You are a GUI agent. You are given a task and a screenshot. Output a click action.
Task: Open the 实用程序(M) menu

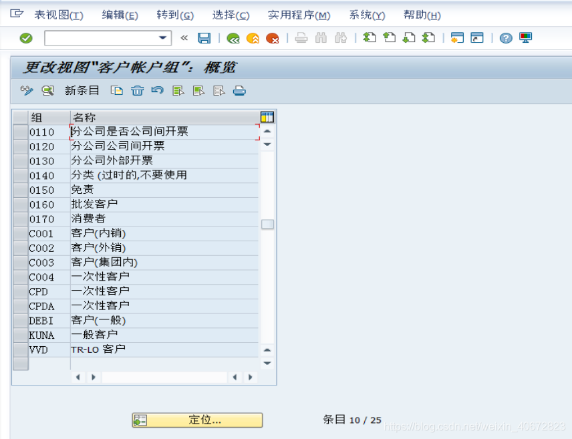click(299, 15)
